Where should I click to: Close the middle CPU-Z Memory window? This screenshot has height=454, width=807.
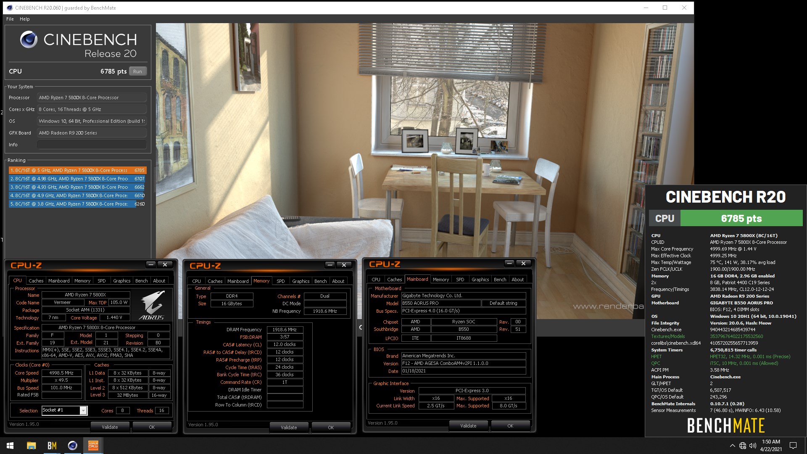[x=344, y=265]
